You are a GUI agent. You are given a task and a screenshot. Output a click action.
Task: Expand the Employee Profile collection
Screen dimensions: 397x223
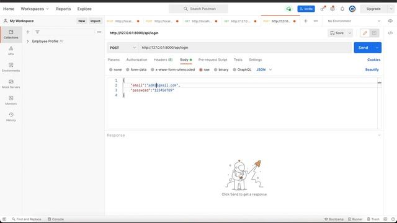28,42
